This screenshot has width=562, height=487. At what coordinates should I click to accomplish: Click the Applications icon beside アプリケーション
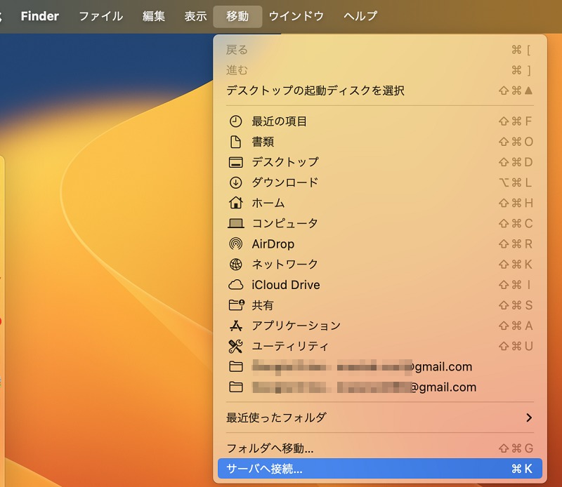tap(235, 326)
